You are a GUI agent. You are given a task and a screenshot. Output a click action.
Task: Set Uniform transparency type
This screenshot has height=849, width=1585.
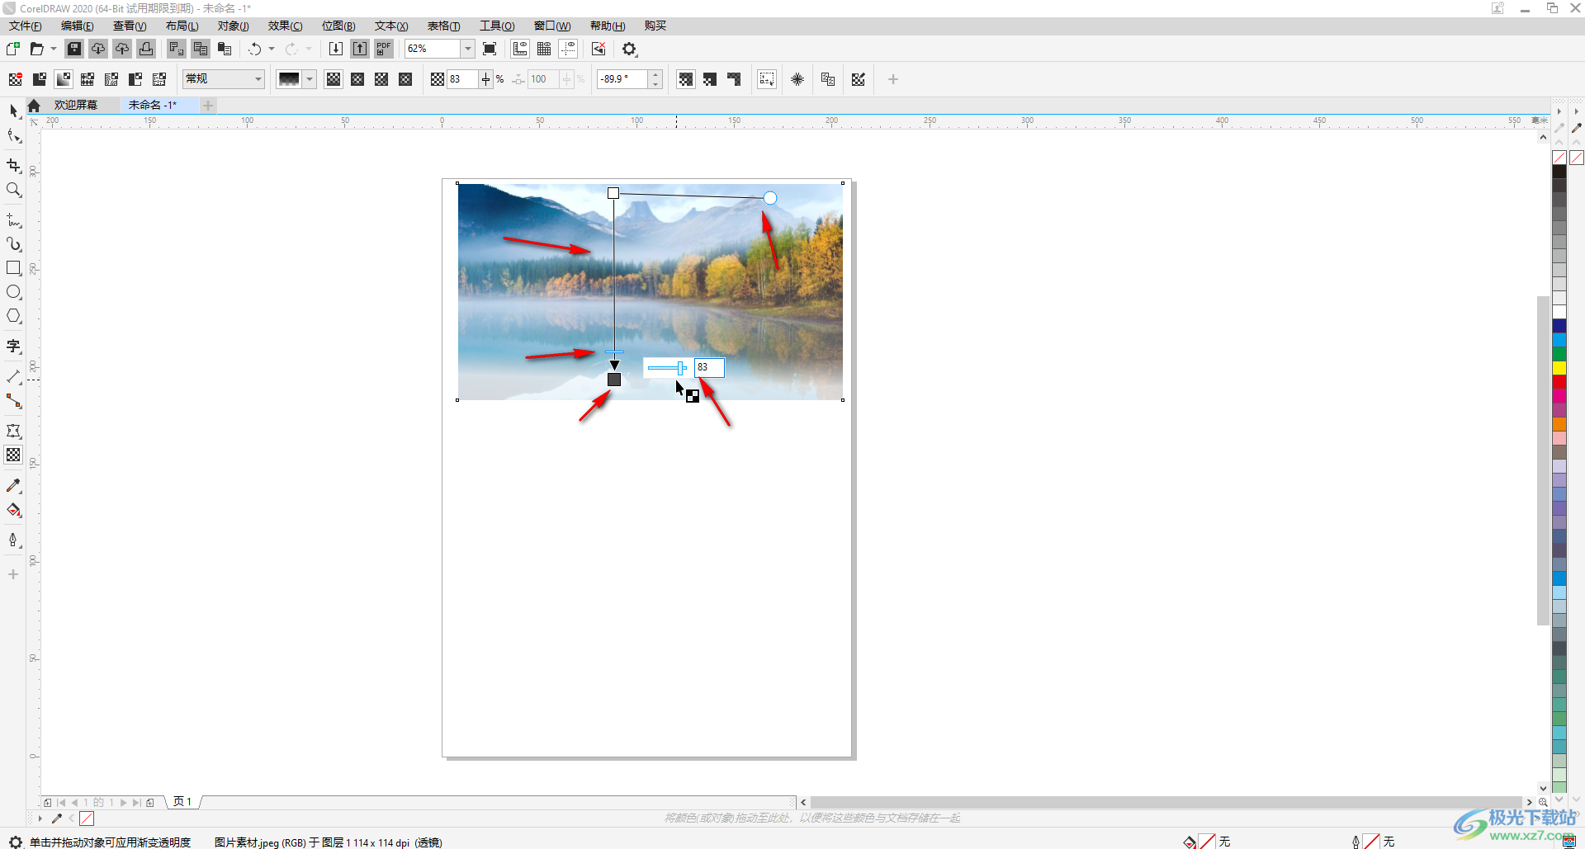tap(39, 79)
